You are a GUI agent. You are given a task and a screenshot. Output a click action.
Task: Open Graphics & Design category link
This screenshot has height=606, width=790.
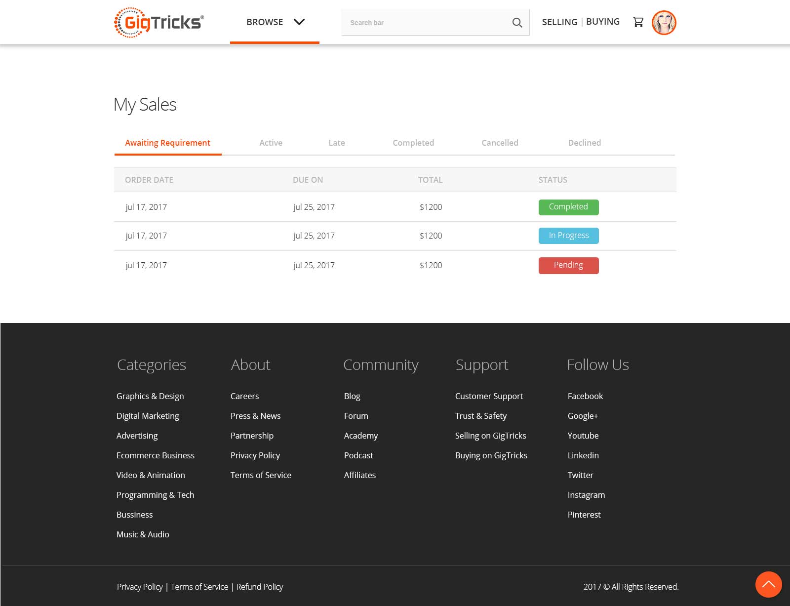pyautogui.click(x=150, y=396)
